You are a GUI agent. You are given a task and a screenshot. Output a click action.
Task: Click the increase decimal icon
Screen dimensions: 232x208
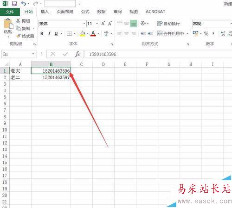(x=223, y=33)
